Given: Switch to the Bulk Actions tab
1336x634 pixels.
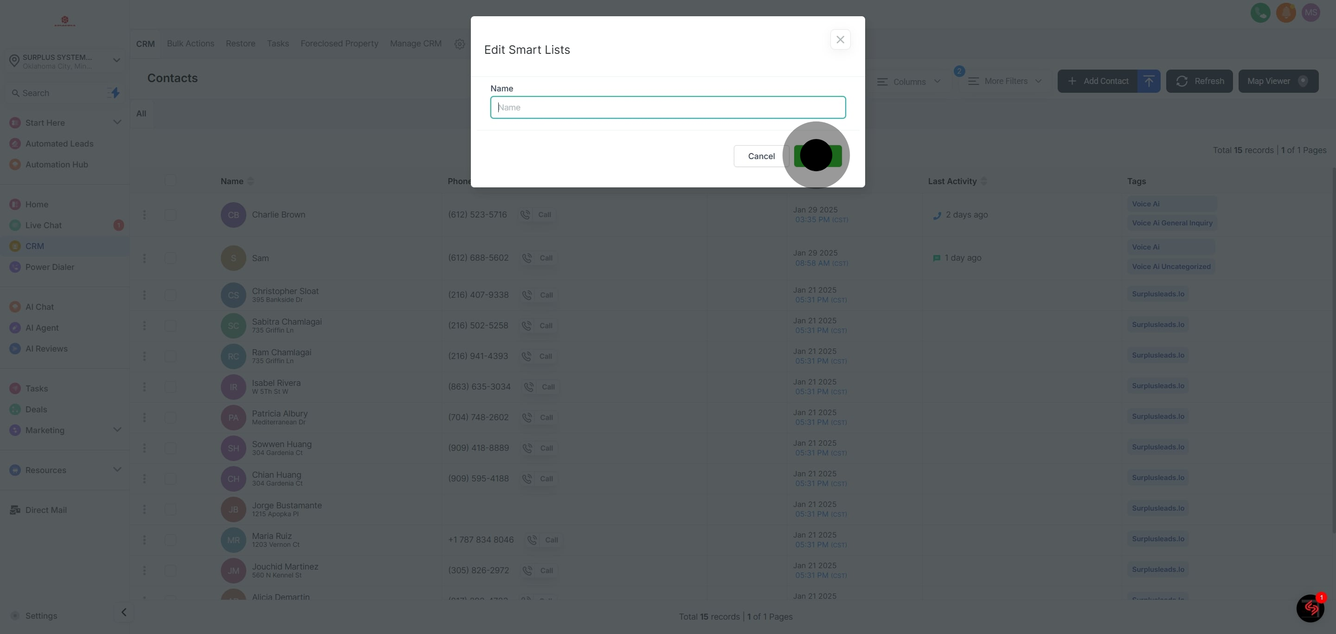Looking at the screenshot, I should tap(190, 44).
